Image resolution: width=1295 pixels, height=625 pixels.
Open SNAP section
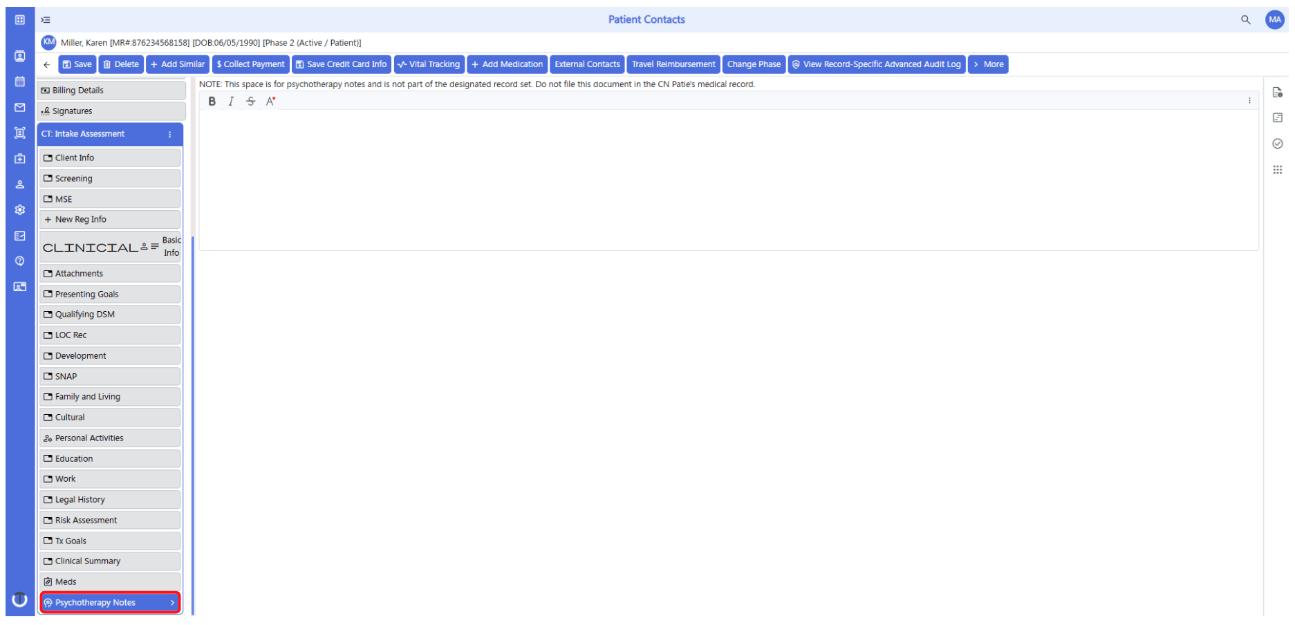pos(110,377)
